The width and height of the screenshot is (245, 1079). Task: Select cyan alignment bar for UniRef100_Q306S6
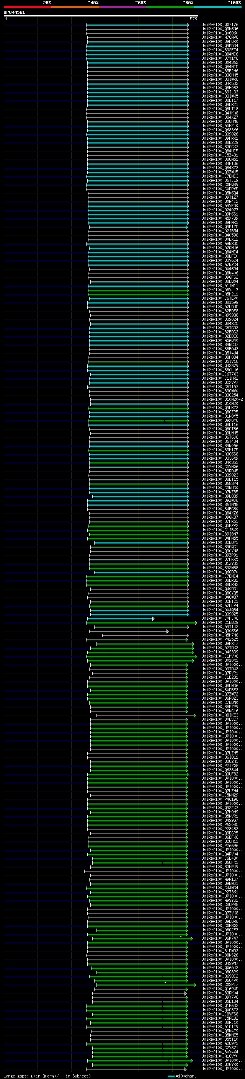129,631
